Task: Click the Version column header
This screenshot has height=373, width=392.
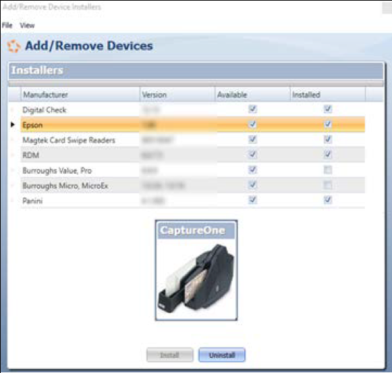Action: (177, 95)
